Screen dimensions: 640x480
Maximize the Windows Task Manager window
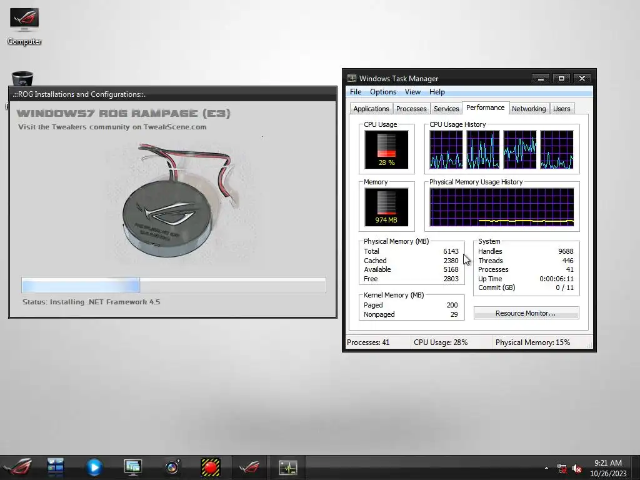pos(561,78)
